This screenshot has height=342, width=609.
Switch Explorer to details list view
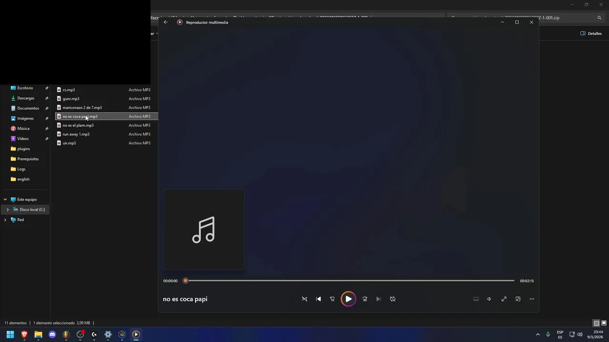(596, 323)
